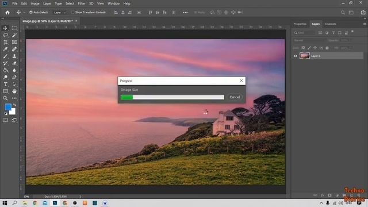This screenshot has height=207, width=368.
Task: Open the File menu
Action: click(x=15, y=3)
